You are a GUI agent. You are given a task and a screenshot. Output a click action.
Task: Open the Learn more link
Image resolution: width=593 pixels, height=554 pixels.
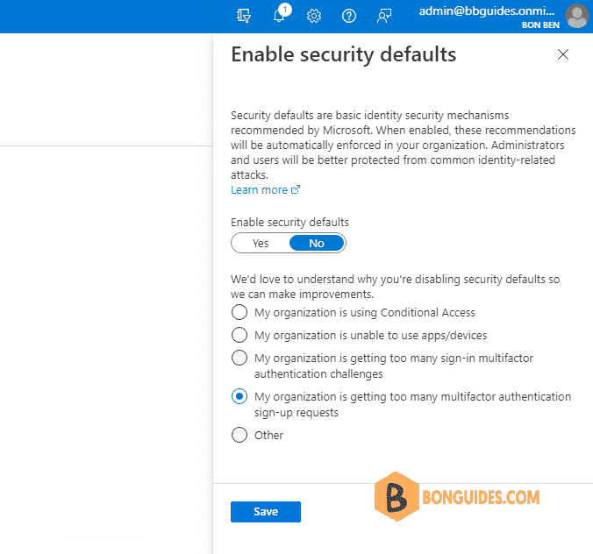click(260, 189)
